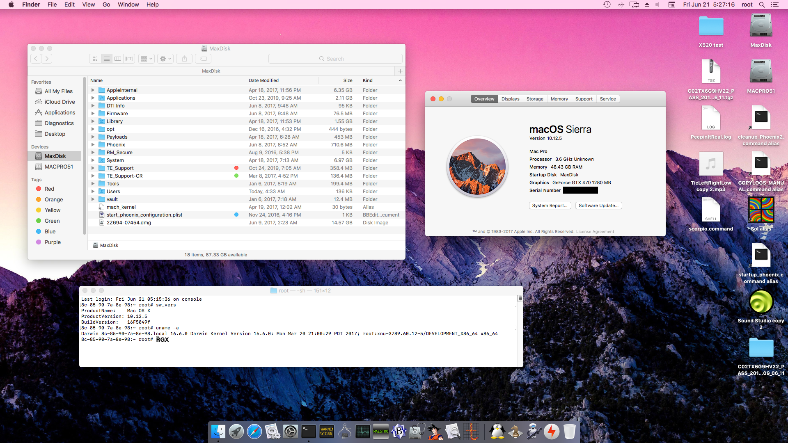This screenshot has width=788, height=443.
Task: Select PeepinItReal.log file on the desktop
Action: coord(711,118)
